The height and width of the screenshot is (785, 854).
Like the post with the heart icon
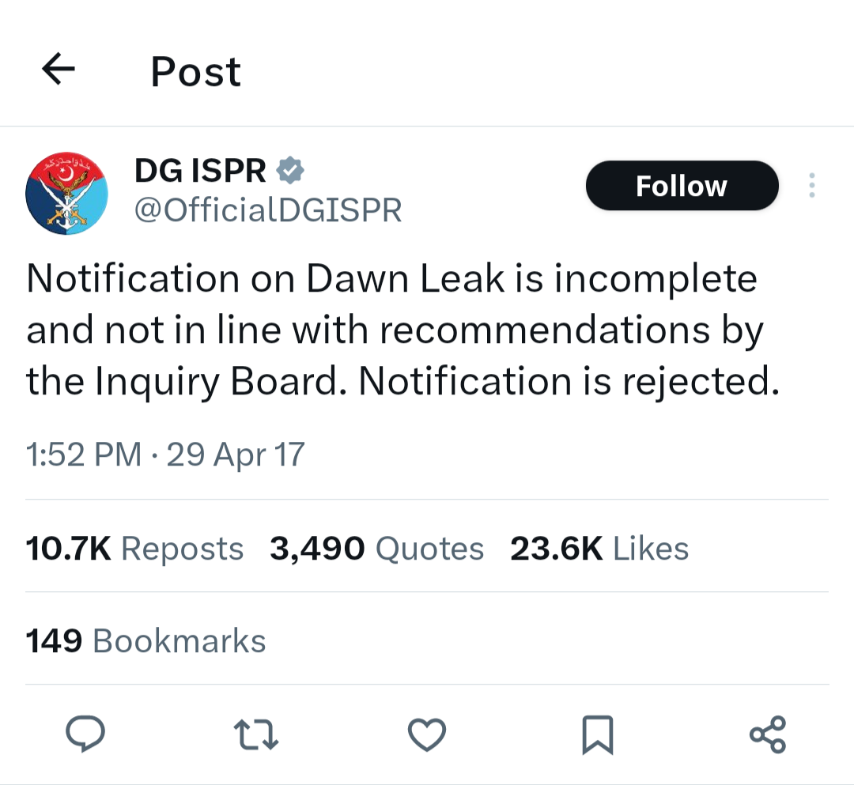click(427, 734)
